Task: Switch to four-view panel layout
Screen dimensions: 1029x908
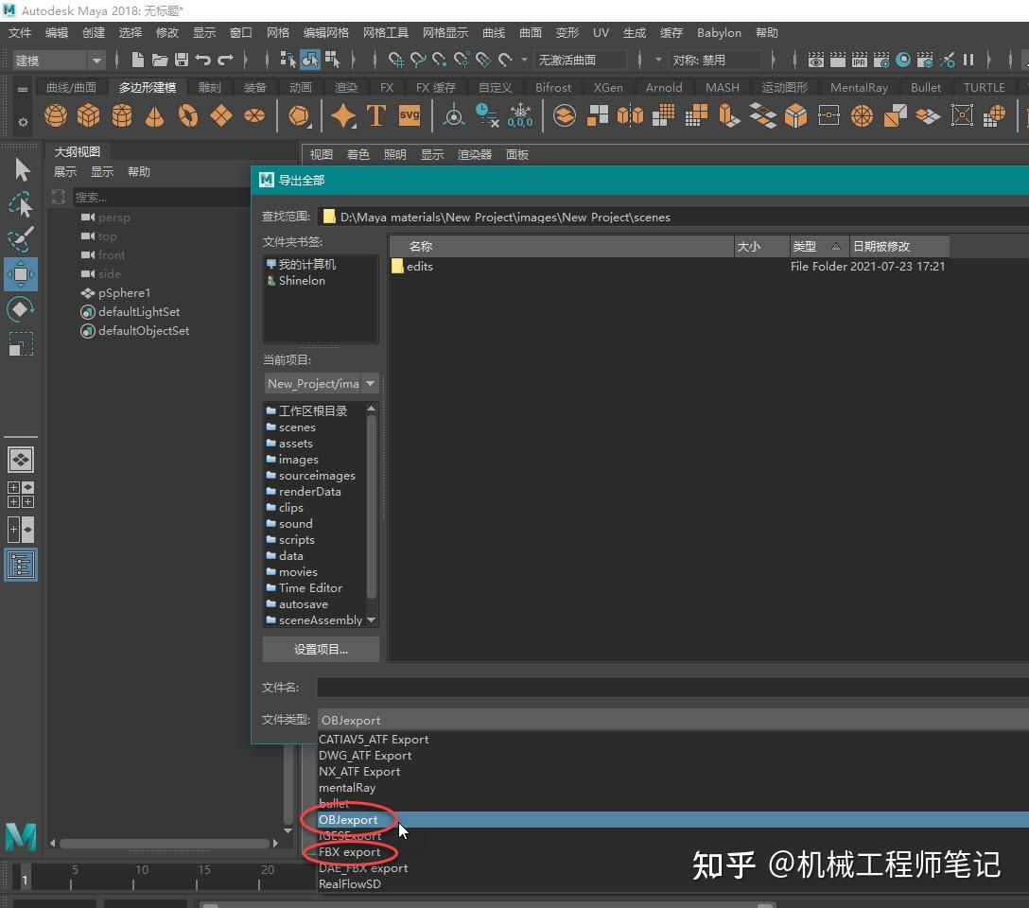Action: [x=21, y=495]
